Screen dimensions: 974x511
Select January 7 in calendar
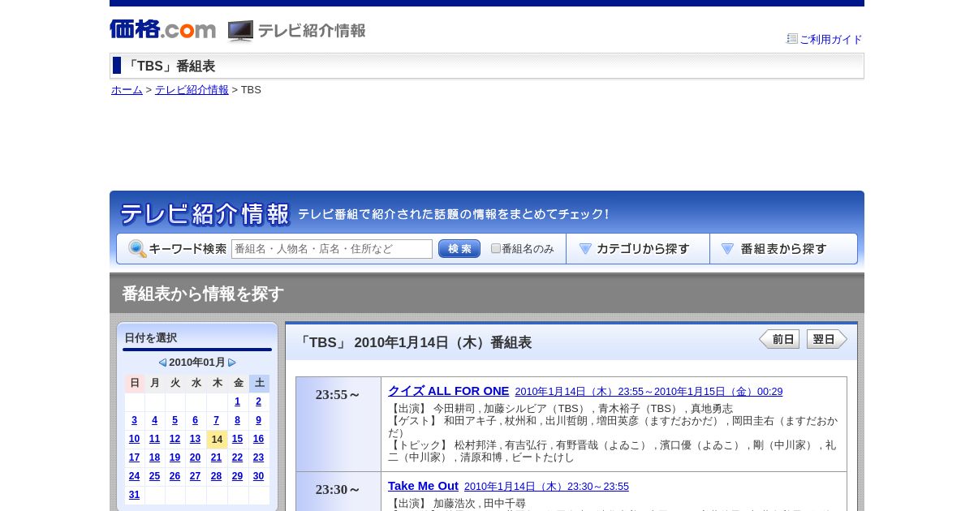pyautogui.click(x=216, y=420)
